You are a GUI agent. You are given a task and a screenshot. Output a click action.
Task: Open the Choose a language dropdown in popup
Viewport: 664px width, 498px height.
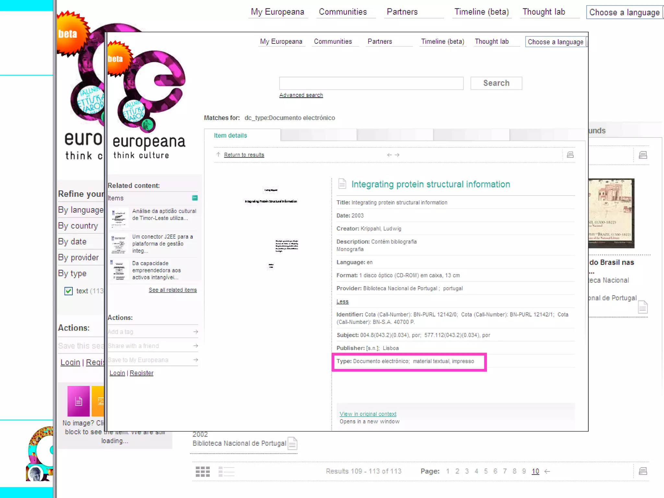point(556,42)
